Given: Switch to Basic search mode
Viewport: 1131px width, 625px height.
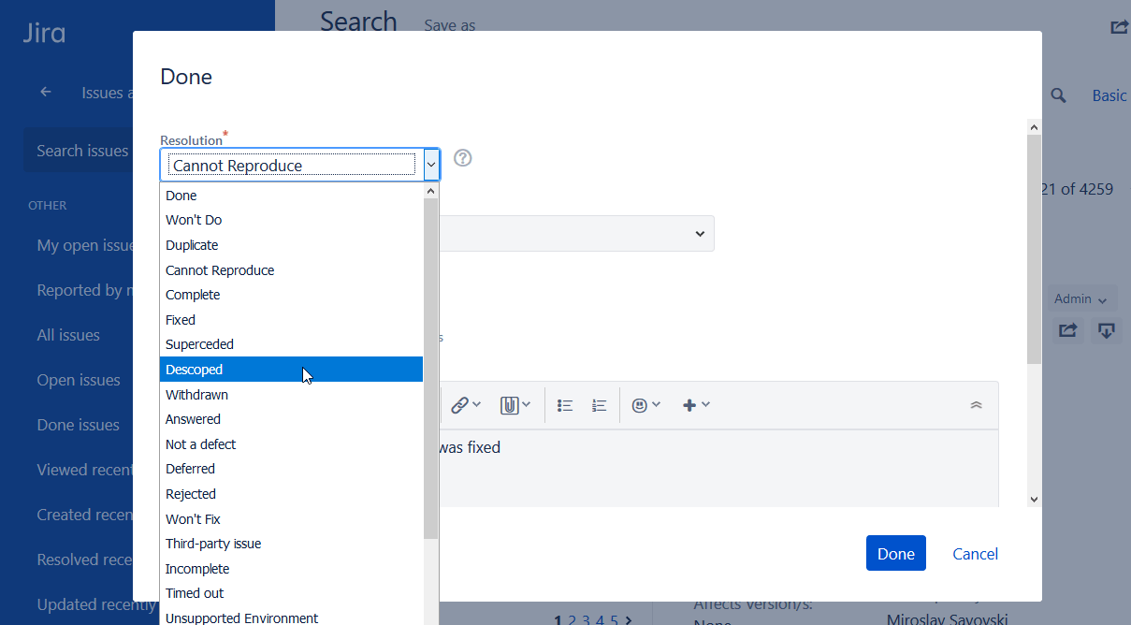Looking at the screenshot, I should click(1109, 94).
